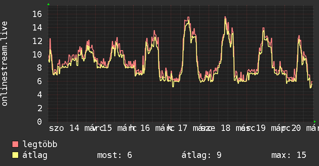The image size is (319, 166).
Task: Click the x-axis date label 14
Action: [74, 128]
